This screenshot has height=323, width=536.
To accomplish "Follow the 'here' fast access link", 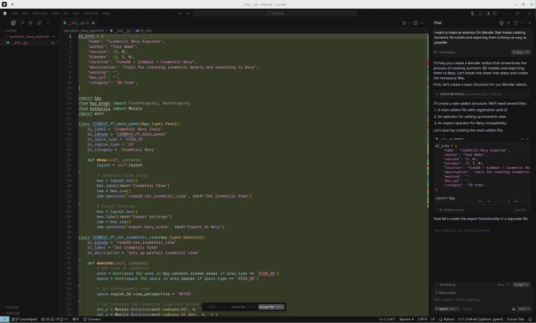I will point(486,230).
